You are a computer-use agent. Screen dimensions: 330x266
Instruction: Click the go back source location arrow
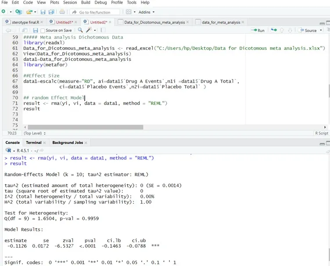(x=8, y=31)
